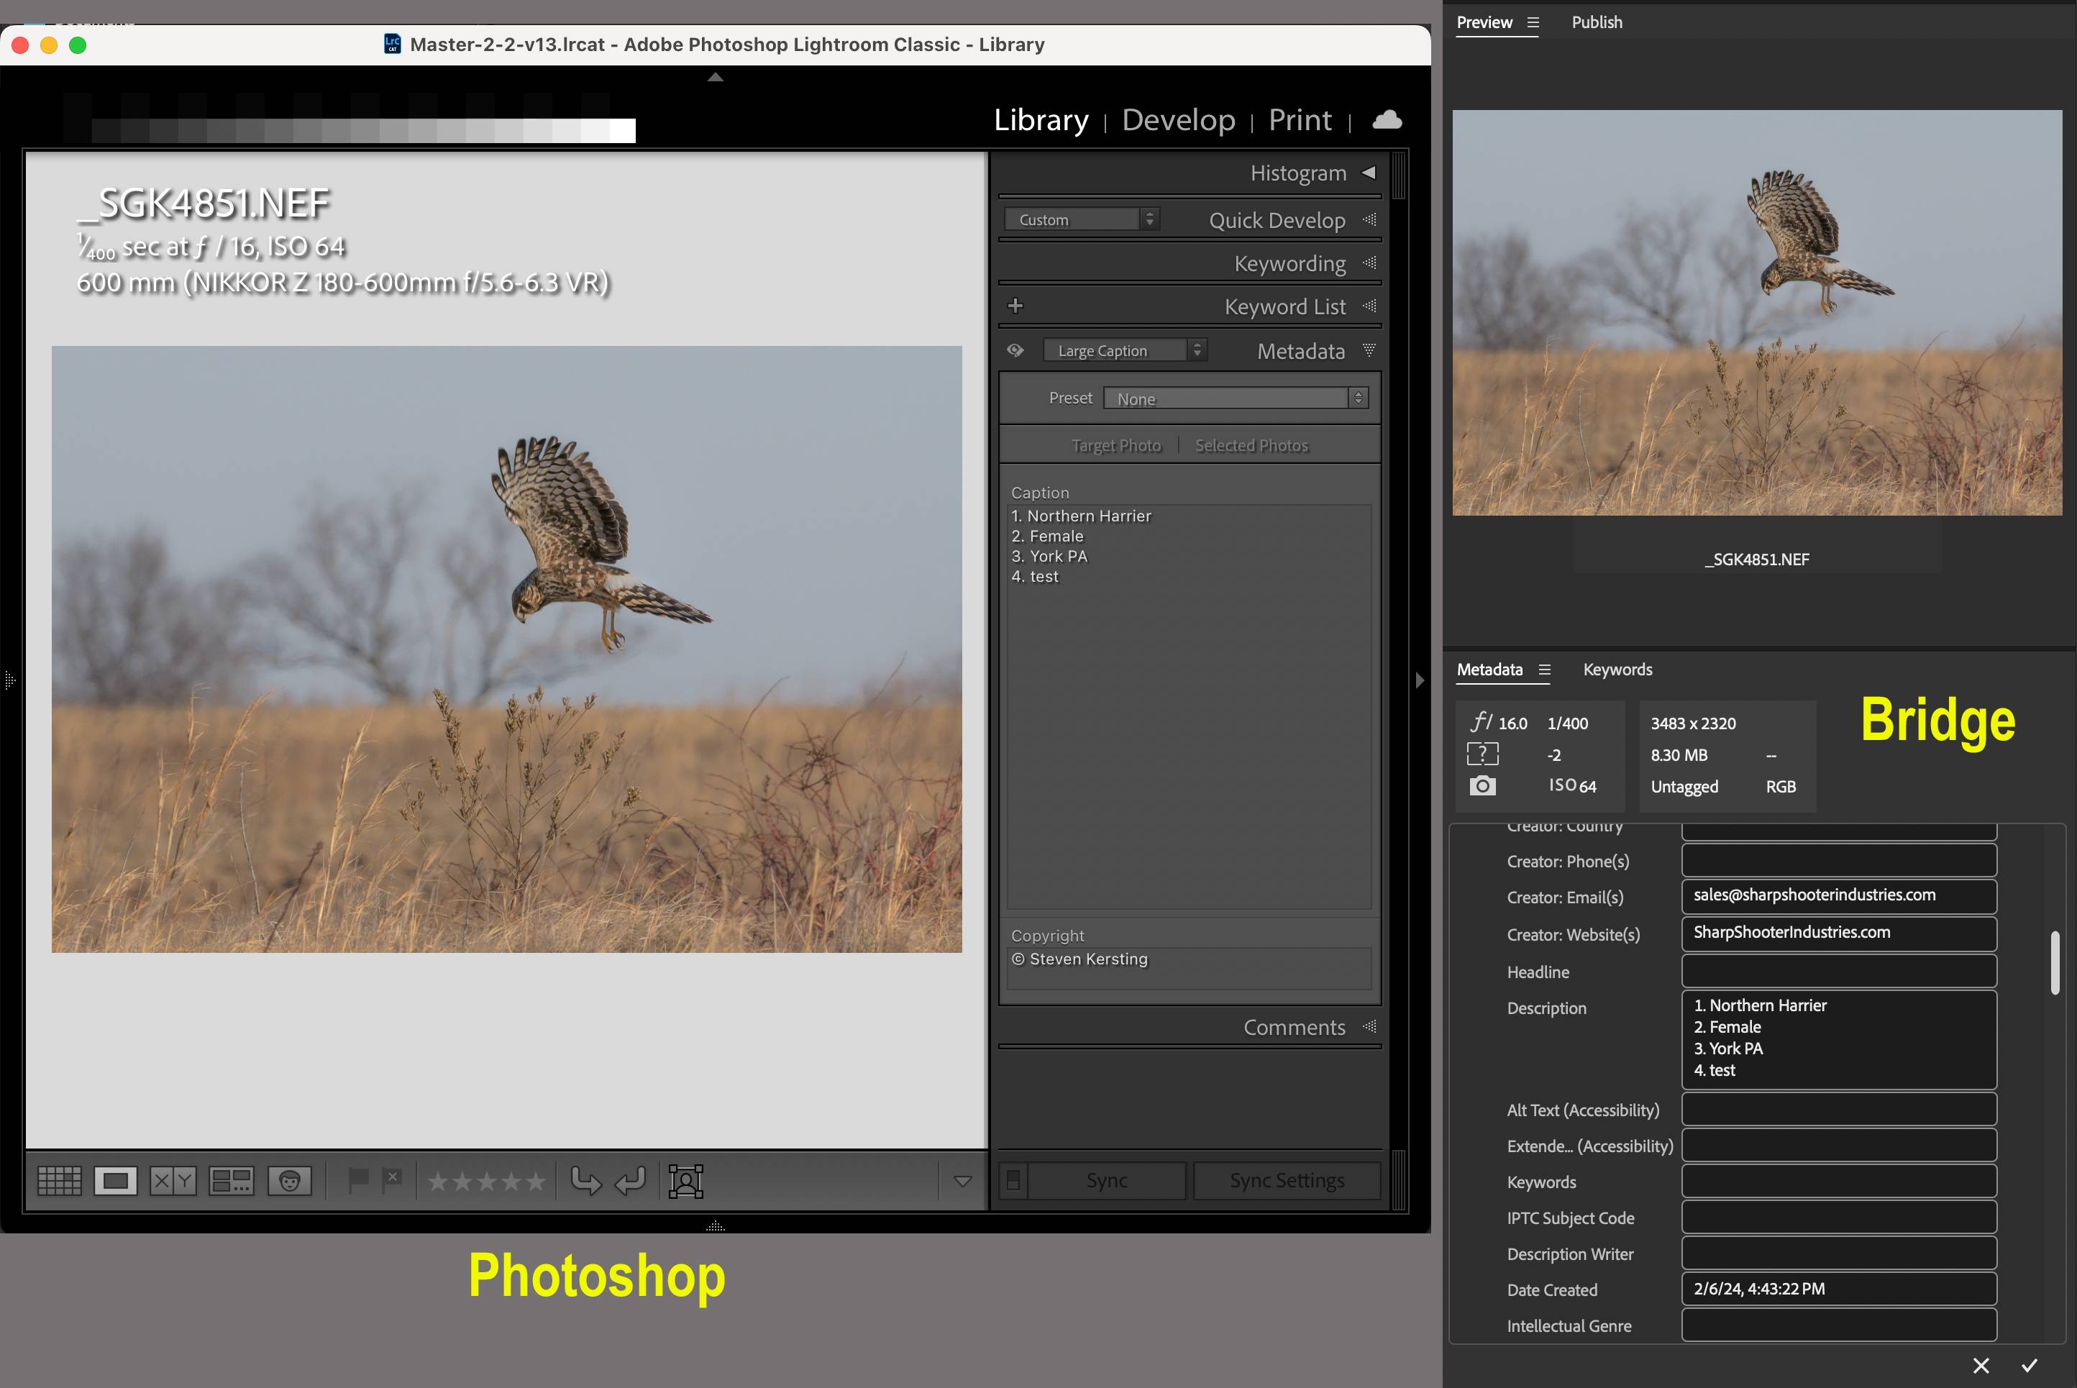Click the Description field in Bridge

[1839, 1039]
